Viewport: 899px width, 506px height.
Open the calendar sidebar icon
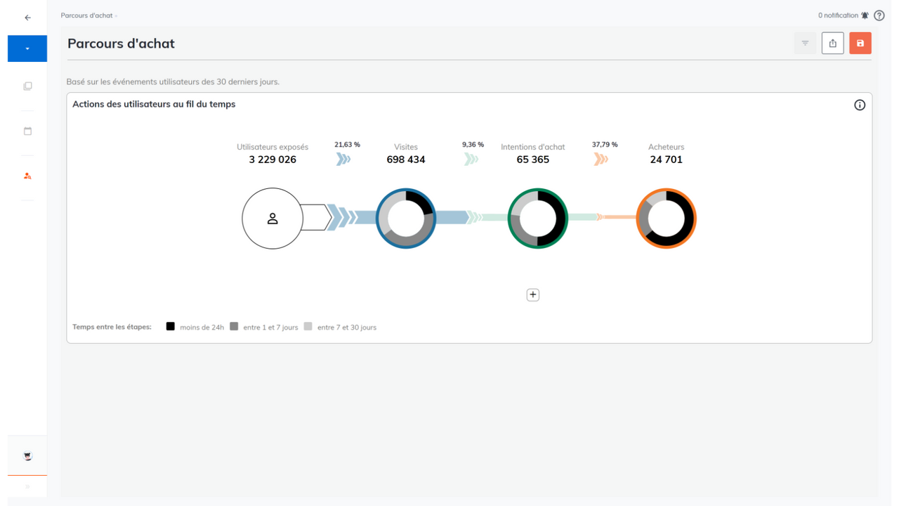click(27, 131)
